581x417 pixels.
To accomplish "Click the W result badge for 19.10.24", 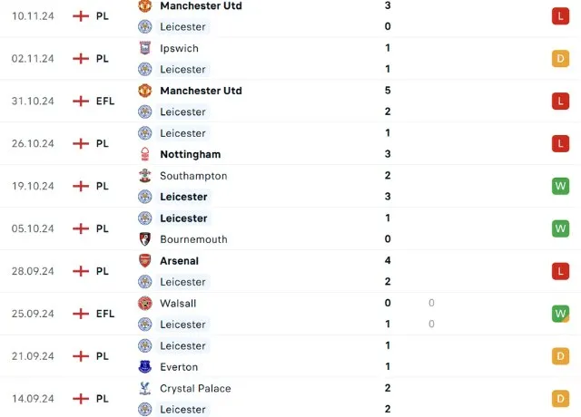I will point(560,186).
